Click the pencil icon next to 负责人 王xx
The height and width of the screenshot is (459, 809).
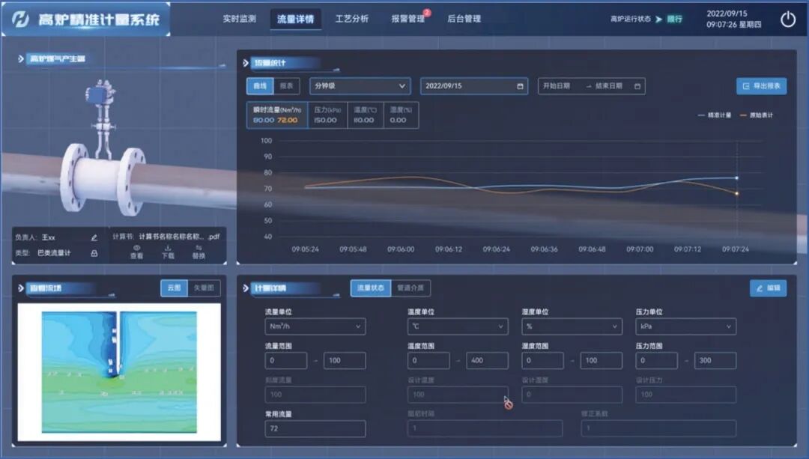[94, 236]
